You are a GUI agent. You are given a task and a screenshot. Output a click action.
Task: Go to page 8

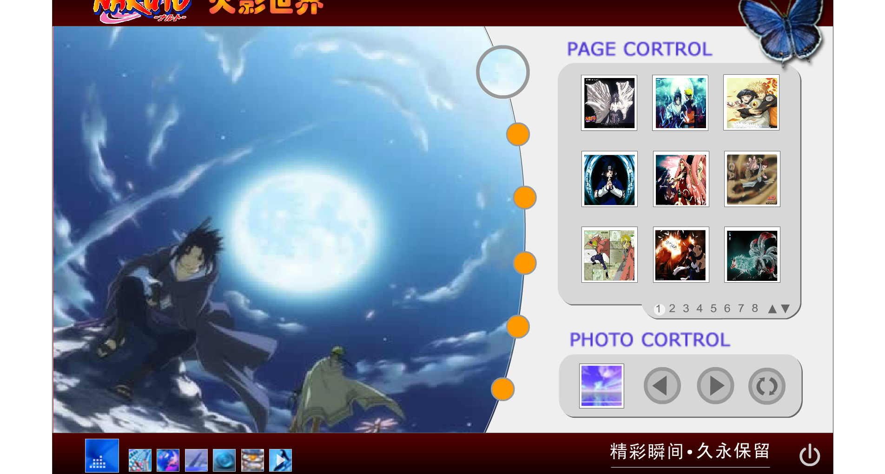tap(755, 308)
